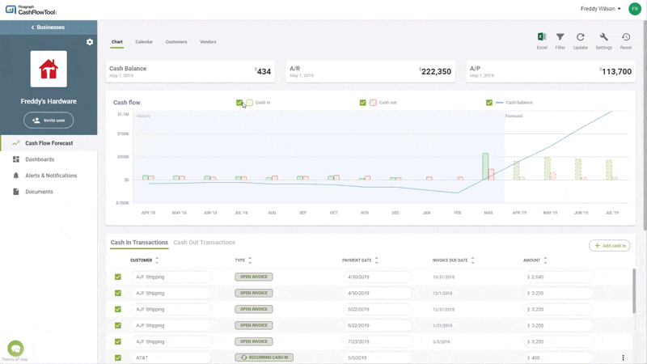
Task: Open Alerts & Notifications bell item
Action: [51, 176]
